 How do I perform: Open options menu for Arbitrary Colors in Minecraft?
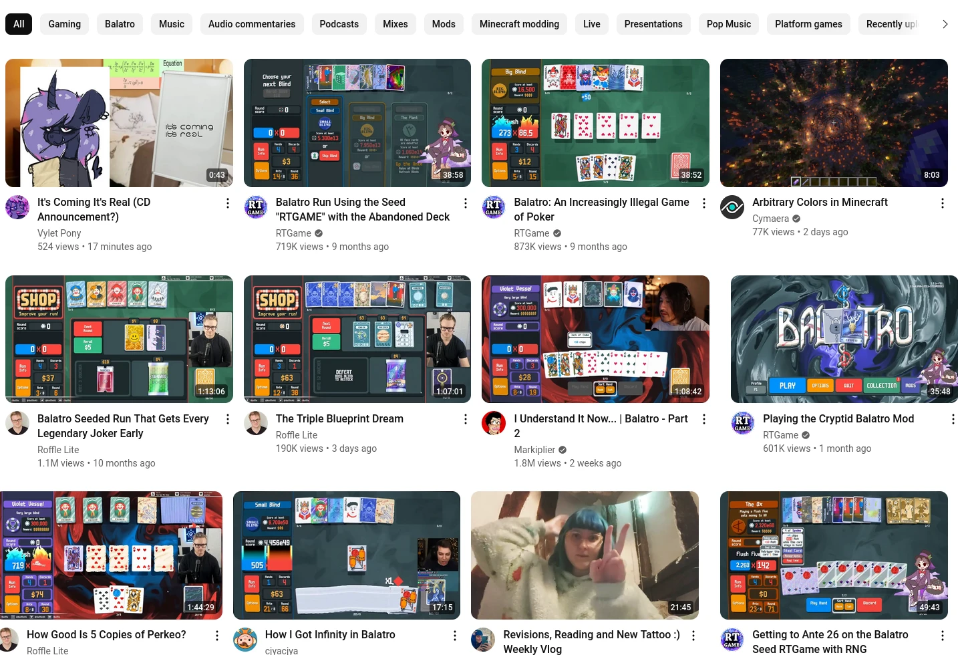pyautogui.click(x=942, y=203)
